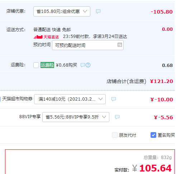Open the question mark help icon for 运费险
Viewport: 176px width, 174px height.
point(88,65)
